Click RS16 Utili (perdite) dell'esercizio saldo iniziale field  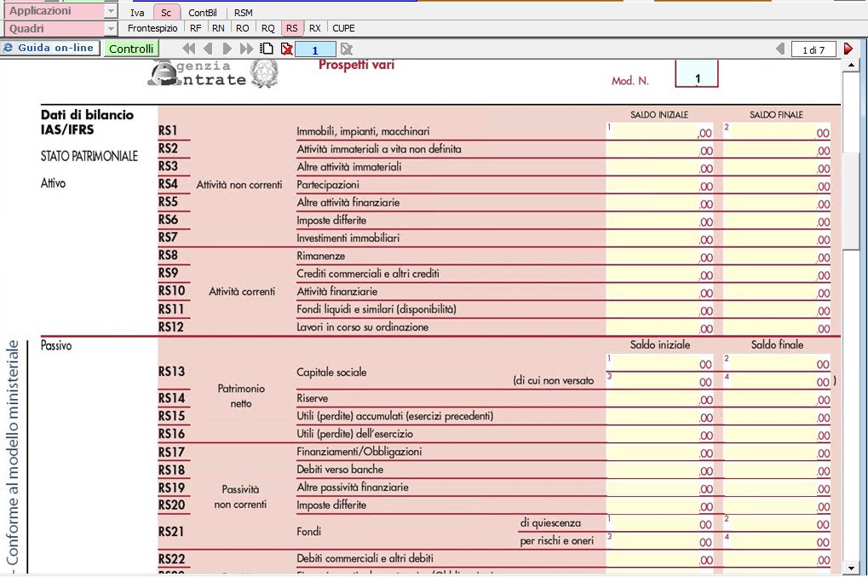click(659, 434)
